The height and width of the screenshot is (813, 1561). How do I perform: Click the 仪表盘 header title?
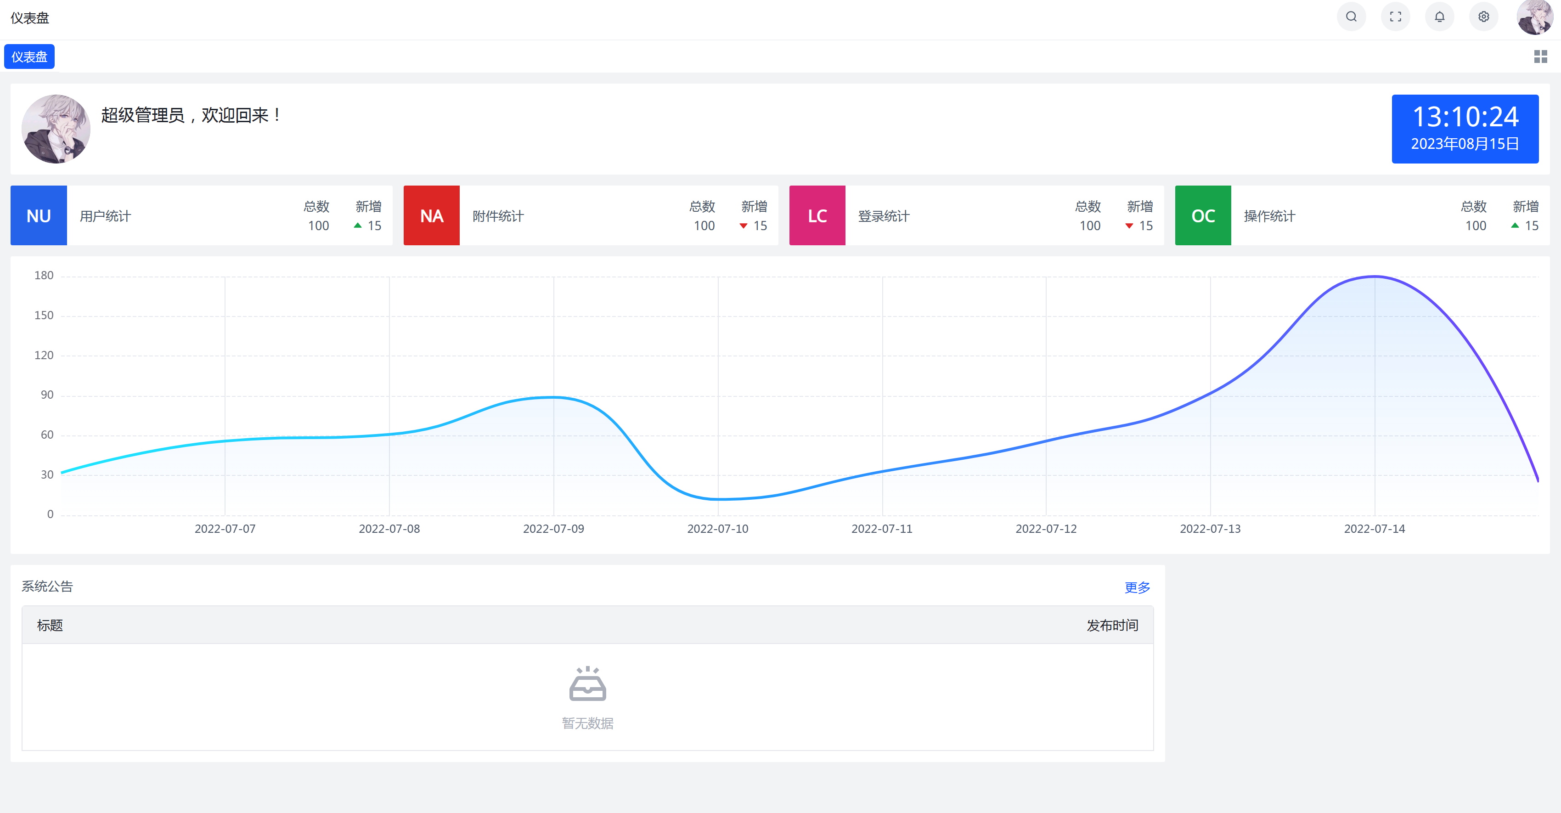point(30,18)
